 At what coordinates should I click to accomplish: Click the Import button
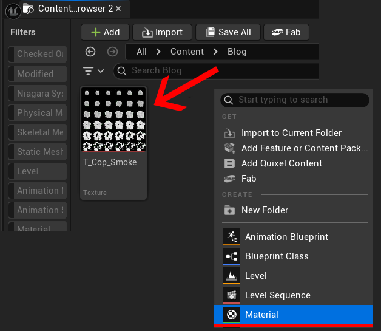(x=162, y=32)
